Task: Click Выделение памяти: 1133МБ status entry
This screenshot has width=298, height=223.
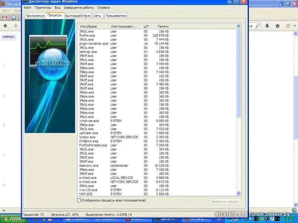Action: pyautogui.click(x=109, y=215)
